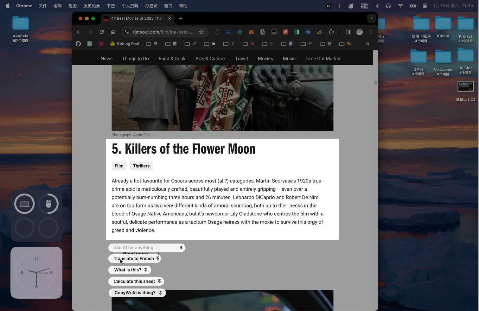Open Arts & Culture section
The height and width of the screenshot is (311, 479).
point(210,59)
